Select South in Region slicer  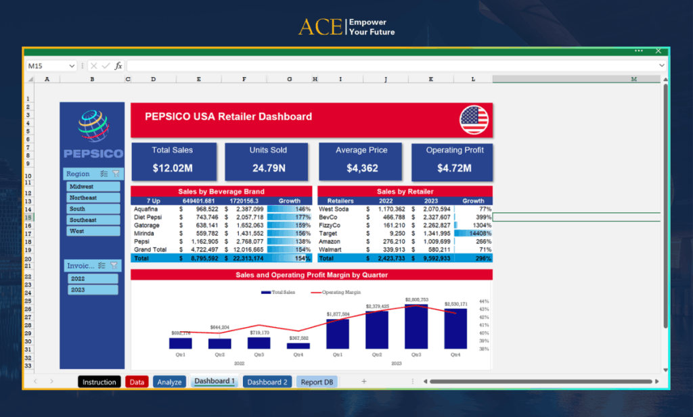click(93, 209)
